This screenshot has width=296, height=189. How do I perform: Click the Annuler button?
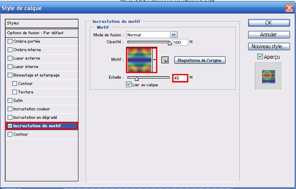coord(269,35)
